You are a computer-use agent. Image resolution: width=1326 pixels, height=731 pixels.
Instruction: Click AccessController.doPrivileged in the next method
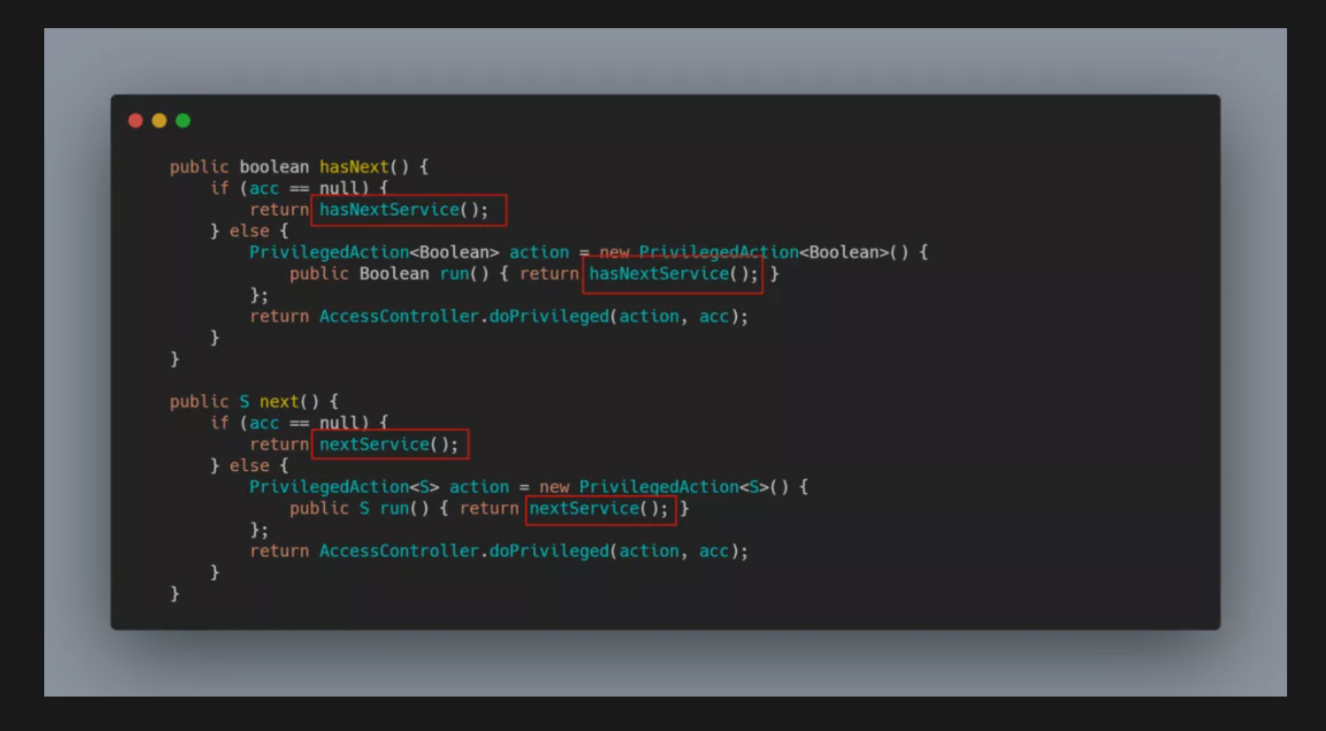pyautogui.click(x=464, y=551)
